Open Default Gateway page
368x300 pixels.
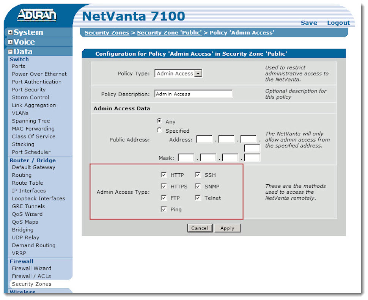tap(33, 167)
